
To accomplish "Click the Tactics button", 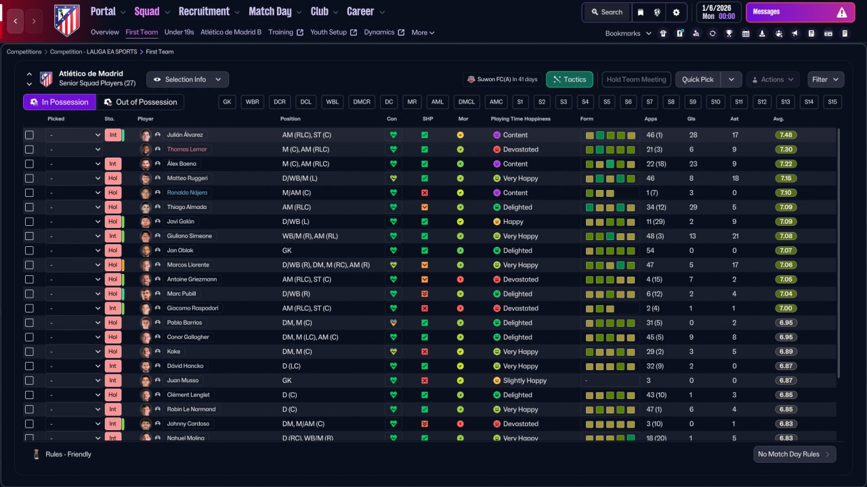I will 569,79.
